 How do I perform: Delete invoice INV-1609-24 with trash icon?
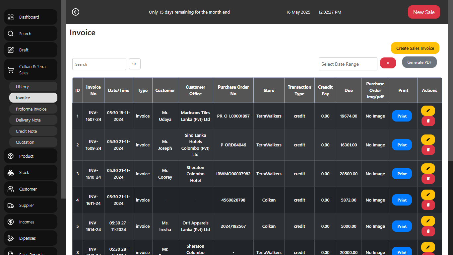428,150
